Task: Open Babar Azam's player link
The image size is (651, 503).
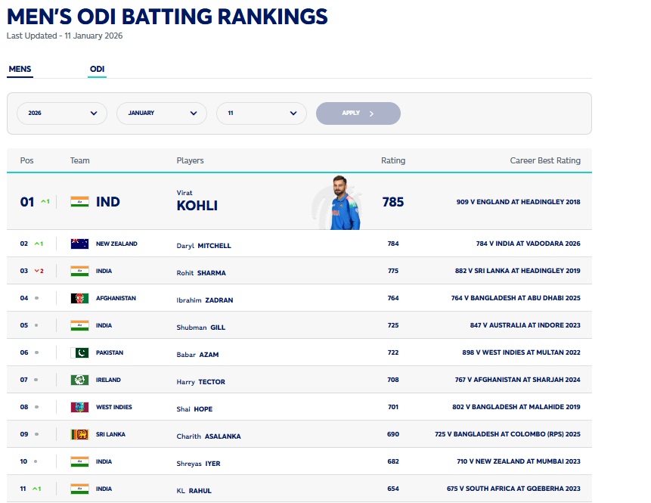Action: click(197, 355)
